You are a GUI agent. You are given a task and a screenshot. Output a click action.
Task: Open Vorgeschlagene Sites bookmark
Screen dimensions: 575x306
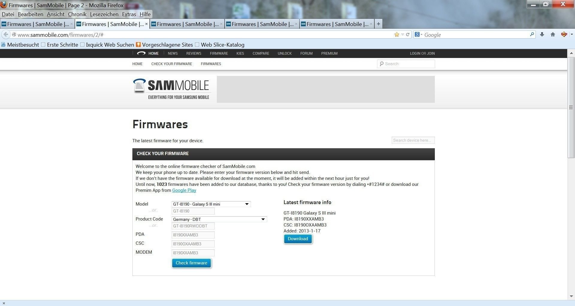164,45
